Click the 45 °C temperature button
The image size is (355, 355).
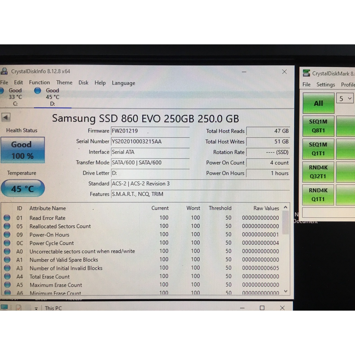point(23,188)
